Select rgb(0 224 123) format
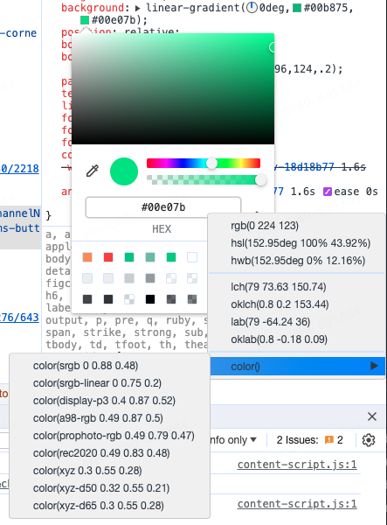Screen dimensions: 387x525 click(x=265, y=226)
